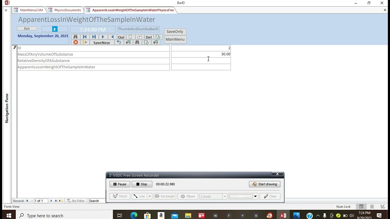This screenshot has height=219, width=390.
Task: Click the print icon right of undo arrow
Action: pos(128,42)
